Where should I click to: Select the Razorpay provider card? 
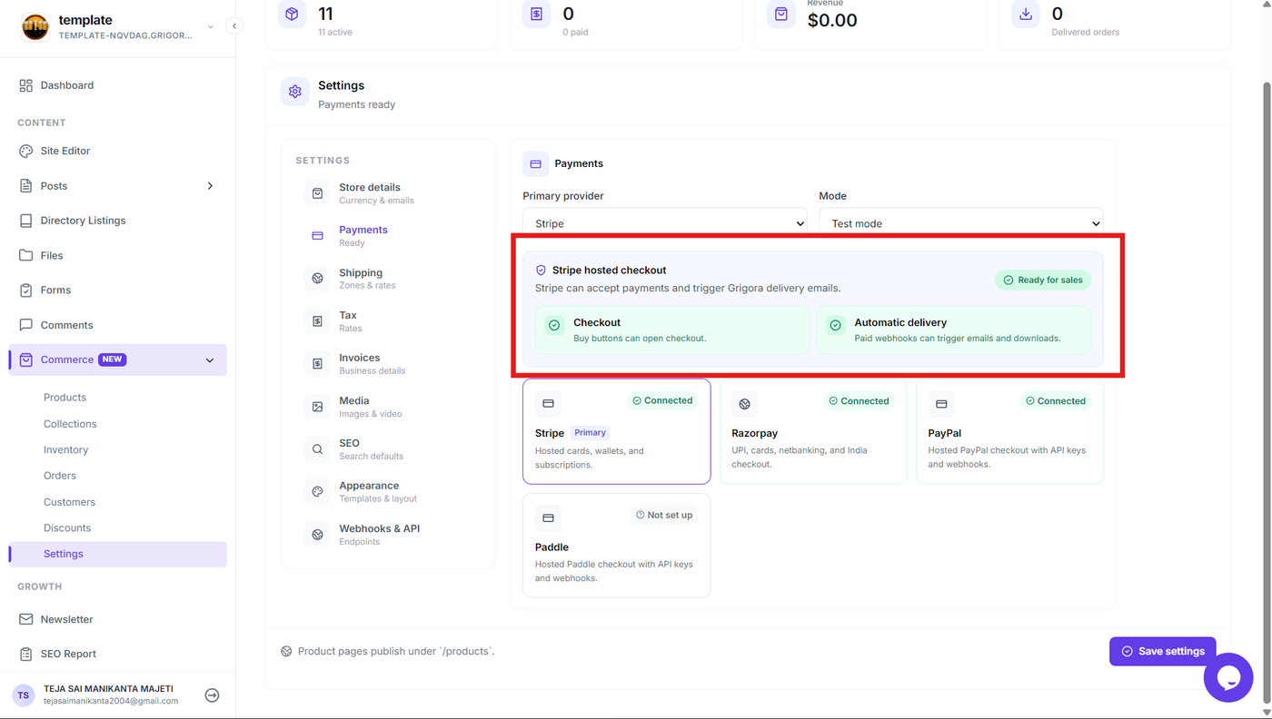coord(813,431)
